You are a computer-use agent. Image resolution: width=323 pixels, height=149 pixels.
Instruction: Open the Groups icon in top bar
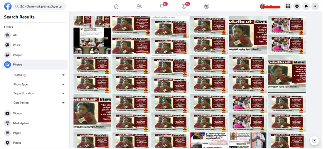tap(207, 6)
